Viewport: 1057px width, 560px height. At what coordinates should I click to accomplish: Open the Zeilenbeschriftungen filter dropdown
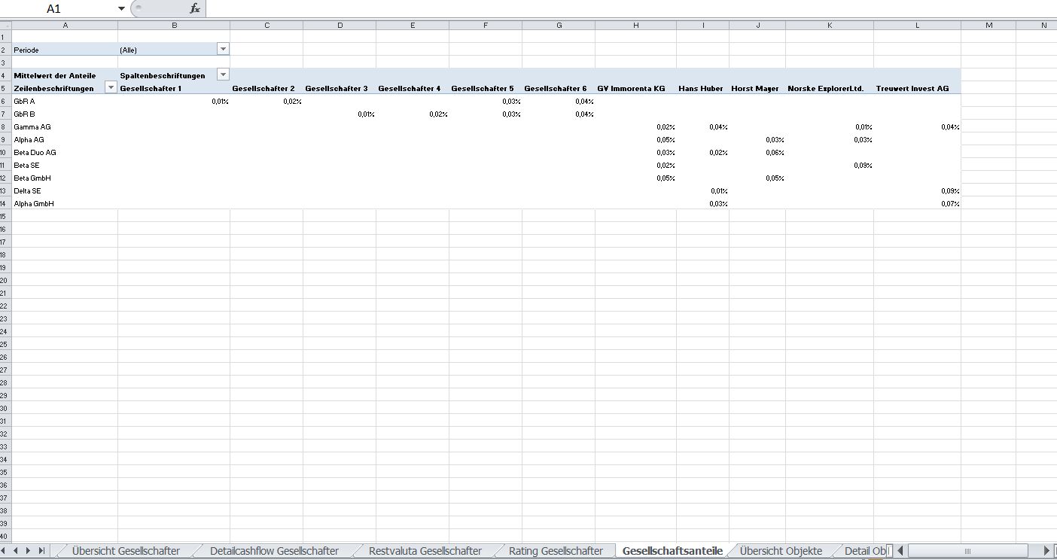click(111, 88)
